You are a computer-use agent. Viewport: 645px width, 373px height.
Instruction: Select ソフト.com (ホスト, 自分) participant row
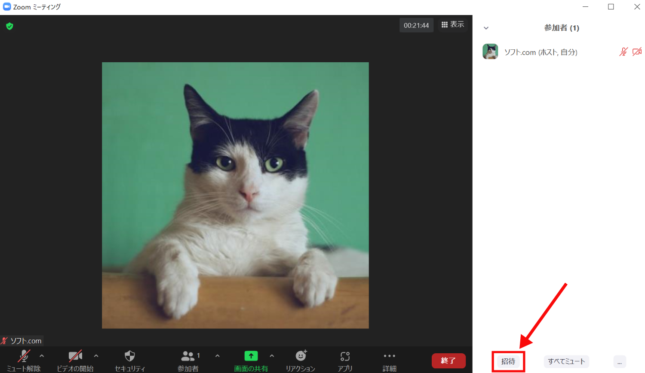coord(562,52)
